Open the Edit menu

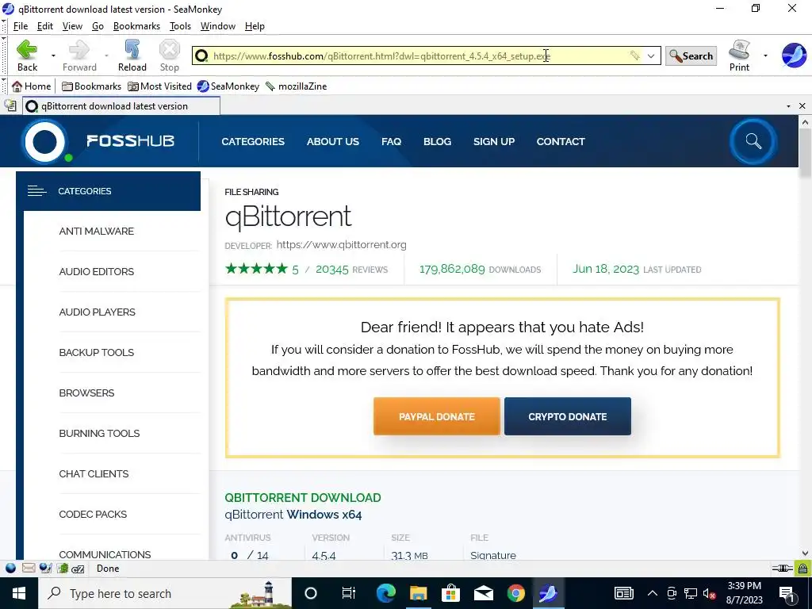coord(45,26)
